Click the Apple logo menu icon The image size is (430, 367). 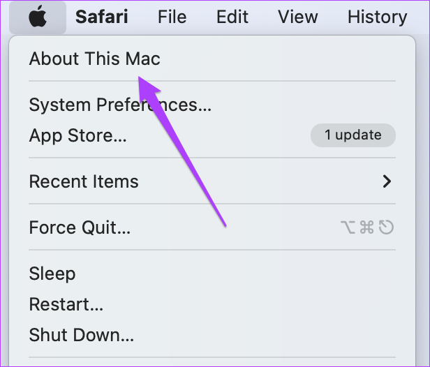tap(38, 17)
